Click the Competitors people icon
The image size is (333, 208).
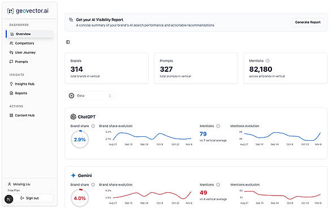point(11,43)
